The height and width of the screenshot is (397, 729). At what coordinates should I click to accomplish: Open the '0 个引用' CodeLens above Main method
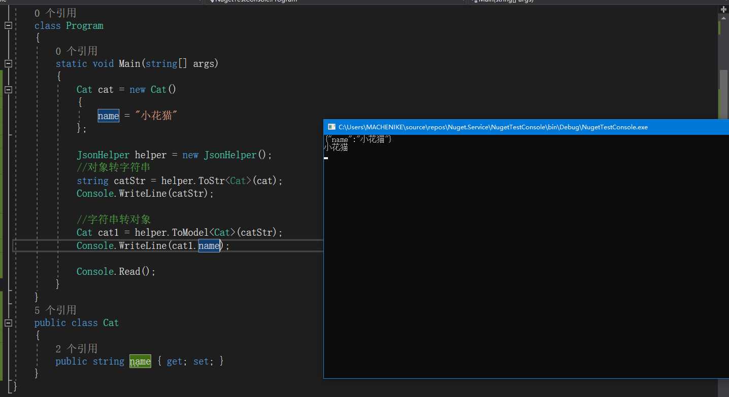77,51
